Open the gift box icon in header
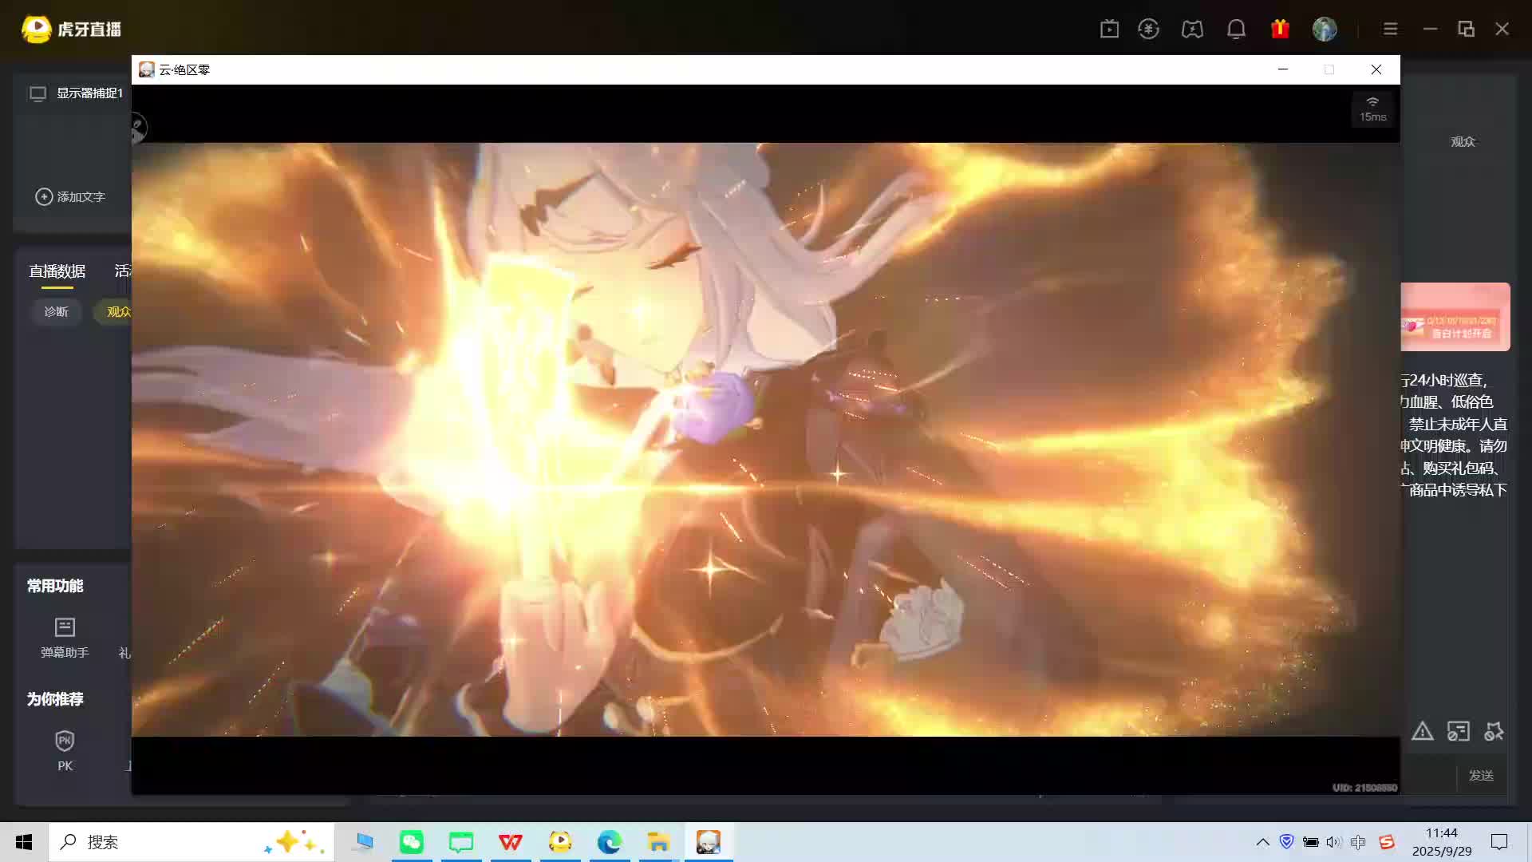The height and width of the screenshot is (862, 1532). [1280, 29]
